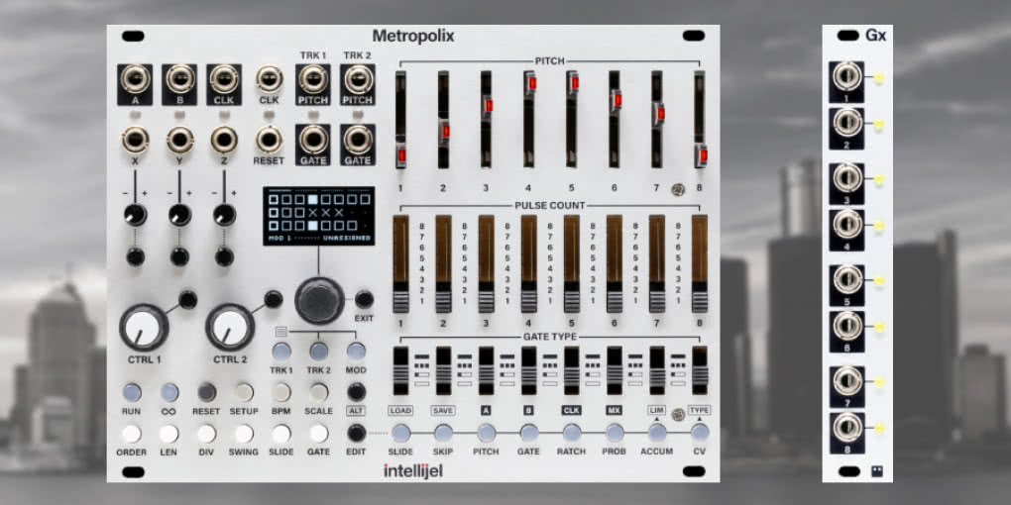This screenshot has height=505, width=1011.
Task: Click the TRK 2 GATE jack
Action: (357, 139)
